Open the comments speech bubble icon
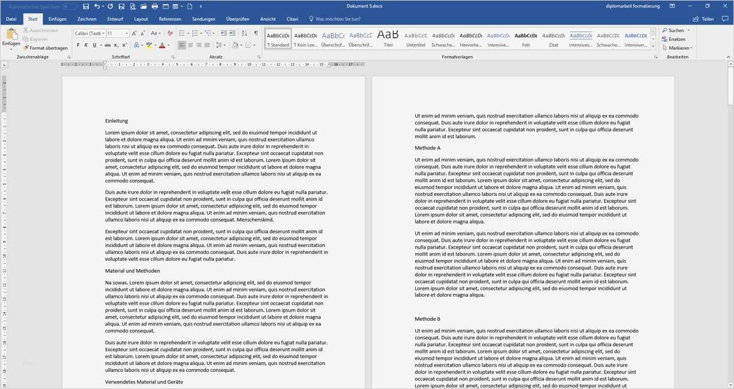Image resolution: width=734 pixels, height=389 pixels. click(725, 19)
